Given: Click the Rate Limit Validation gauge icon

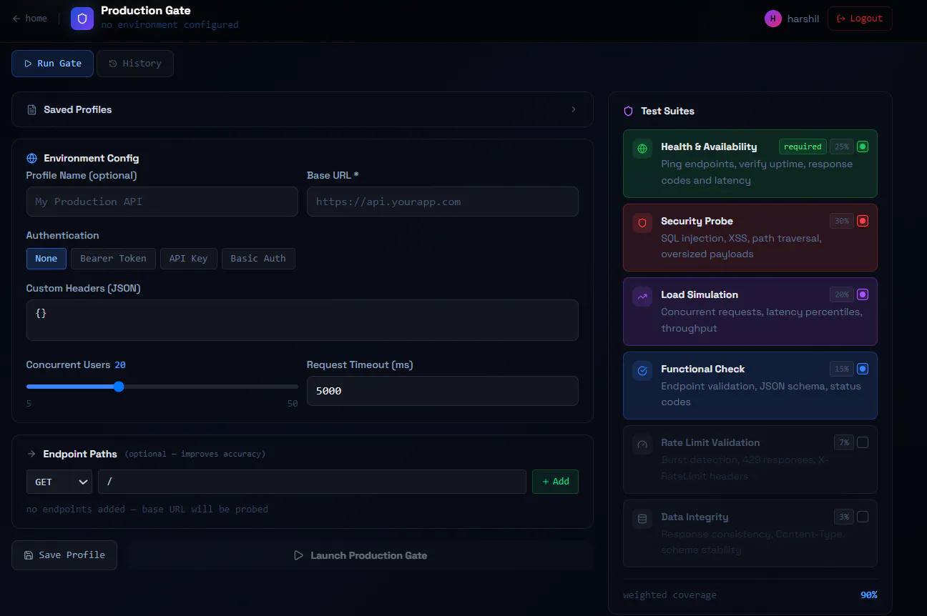Looking at the screenshot, I should pos(642,445).
